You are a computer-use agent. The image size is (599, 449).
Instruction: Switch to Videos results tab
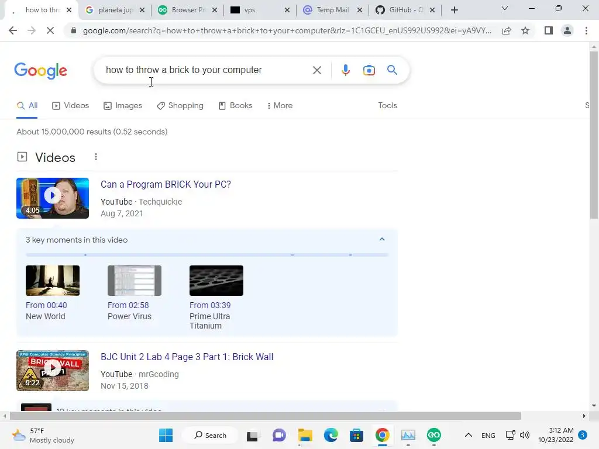(x=70, y=106)
